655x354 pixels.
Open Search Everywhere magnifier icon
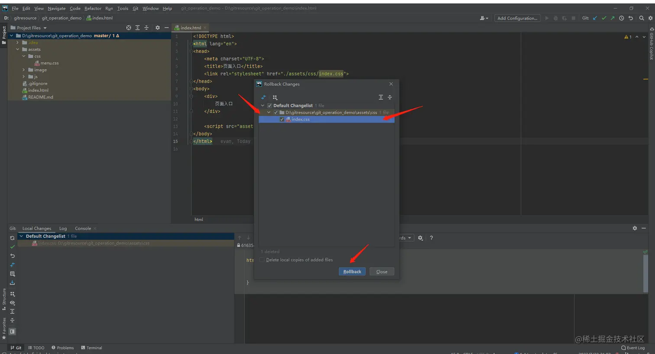642,18
